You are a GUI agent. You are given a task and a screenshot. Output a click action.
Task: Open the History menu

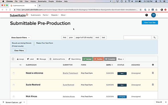pyautogui.click(x=33, y=1)
